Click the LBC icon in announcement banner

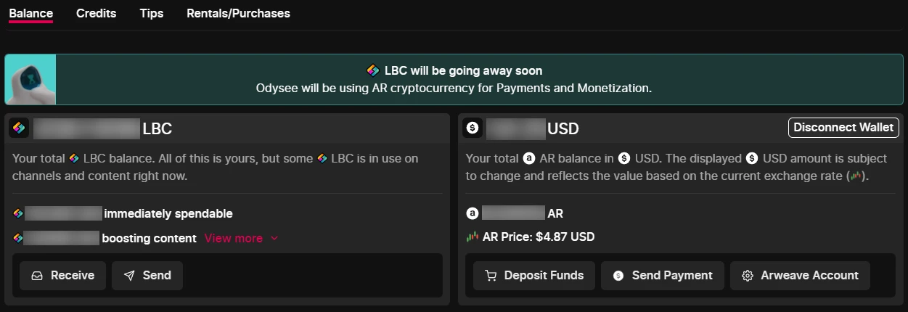coord(372,70)
